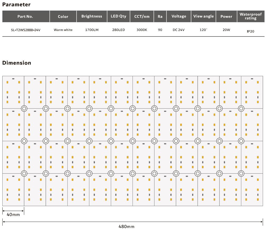
Task: Click the 480mm total width label
Action: tap(126, 227)
